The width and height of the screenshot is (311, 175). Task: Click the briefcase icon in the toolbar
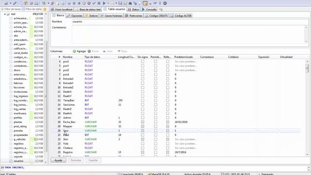pyautogui.click(x=130, y=3)
